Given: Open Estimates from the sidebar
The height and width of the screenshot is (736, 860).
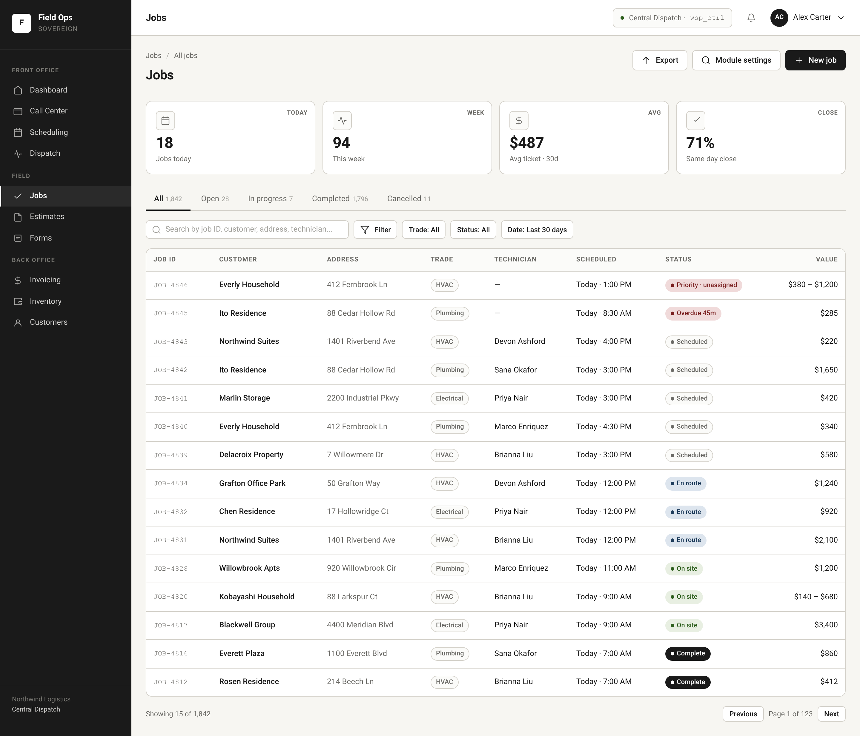Looking at the screenshot, I should coord(66,217).
